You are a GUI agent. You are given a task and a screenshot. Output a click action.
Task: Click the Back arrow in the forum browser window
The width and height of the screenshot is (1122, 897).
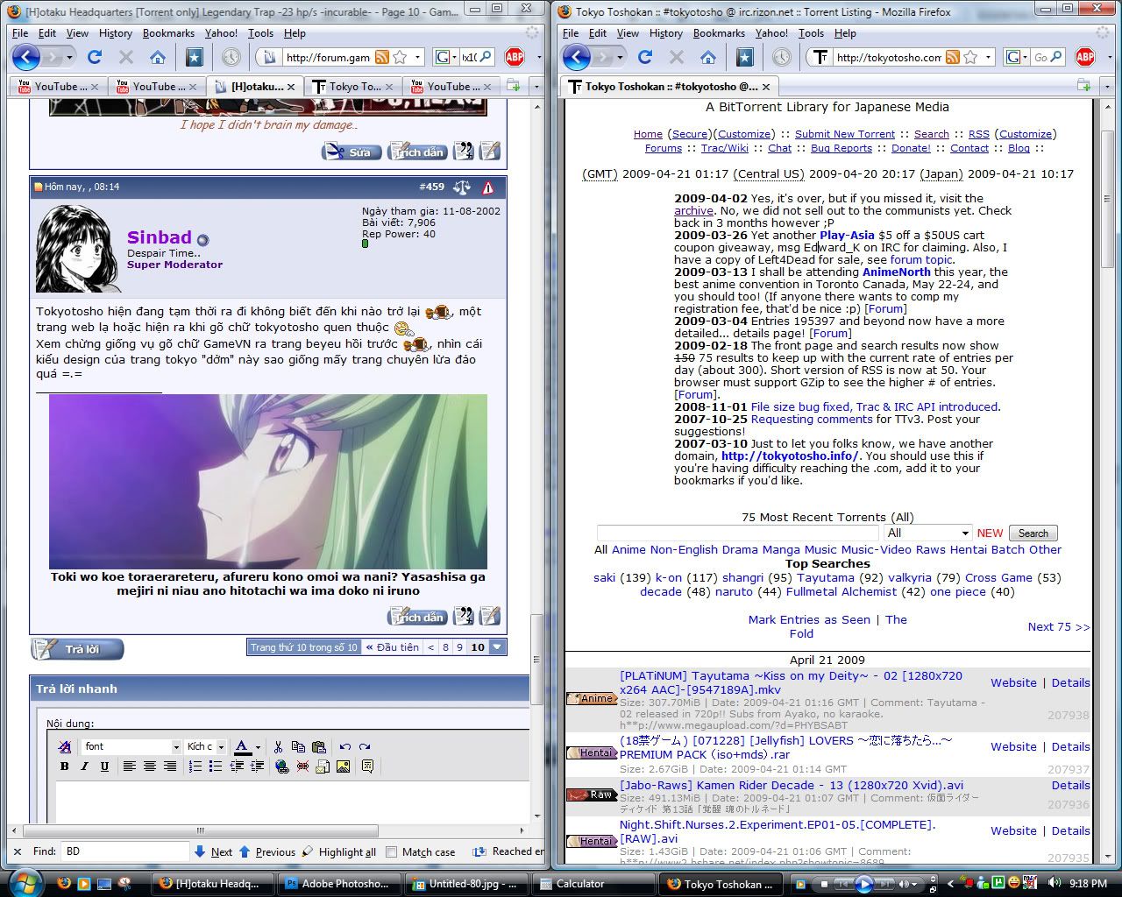pos(26,57)
